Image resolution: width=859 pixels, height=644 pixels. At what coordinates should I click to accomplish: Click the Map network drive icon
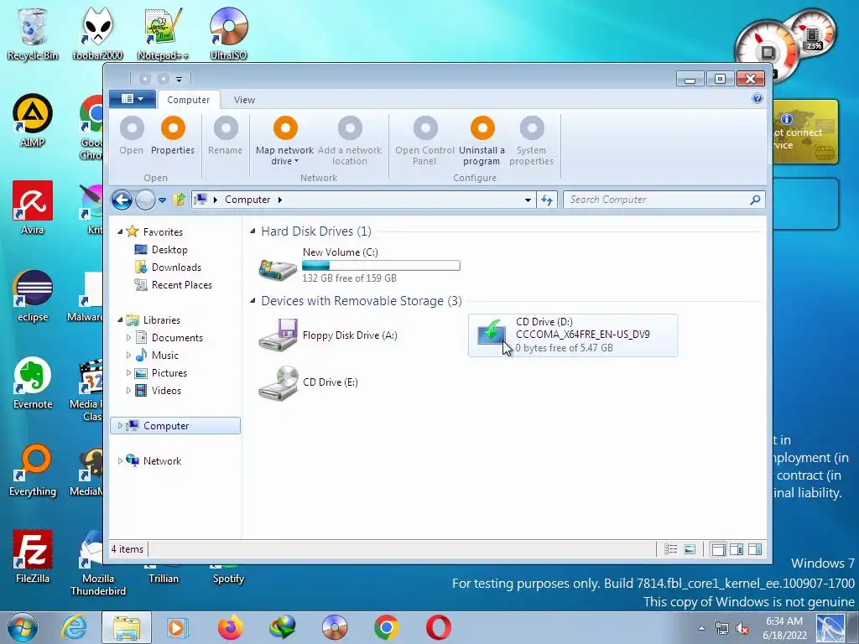(285, 128)
